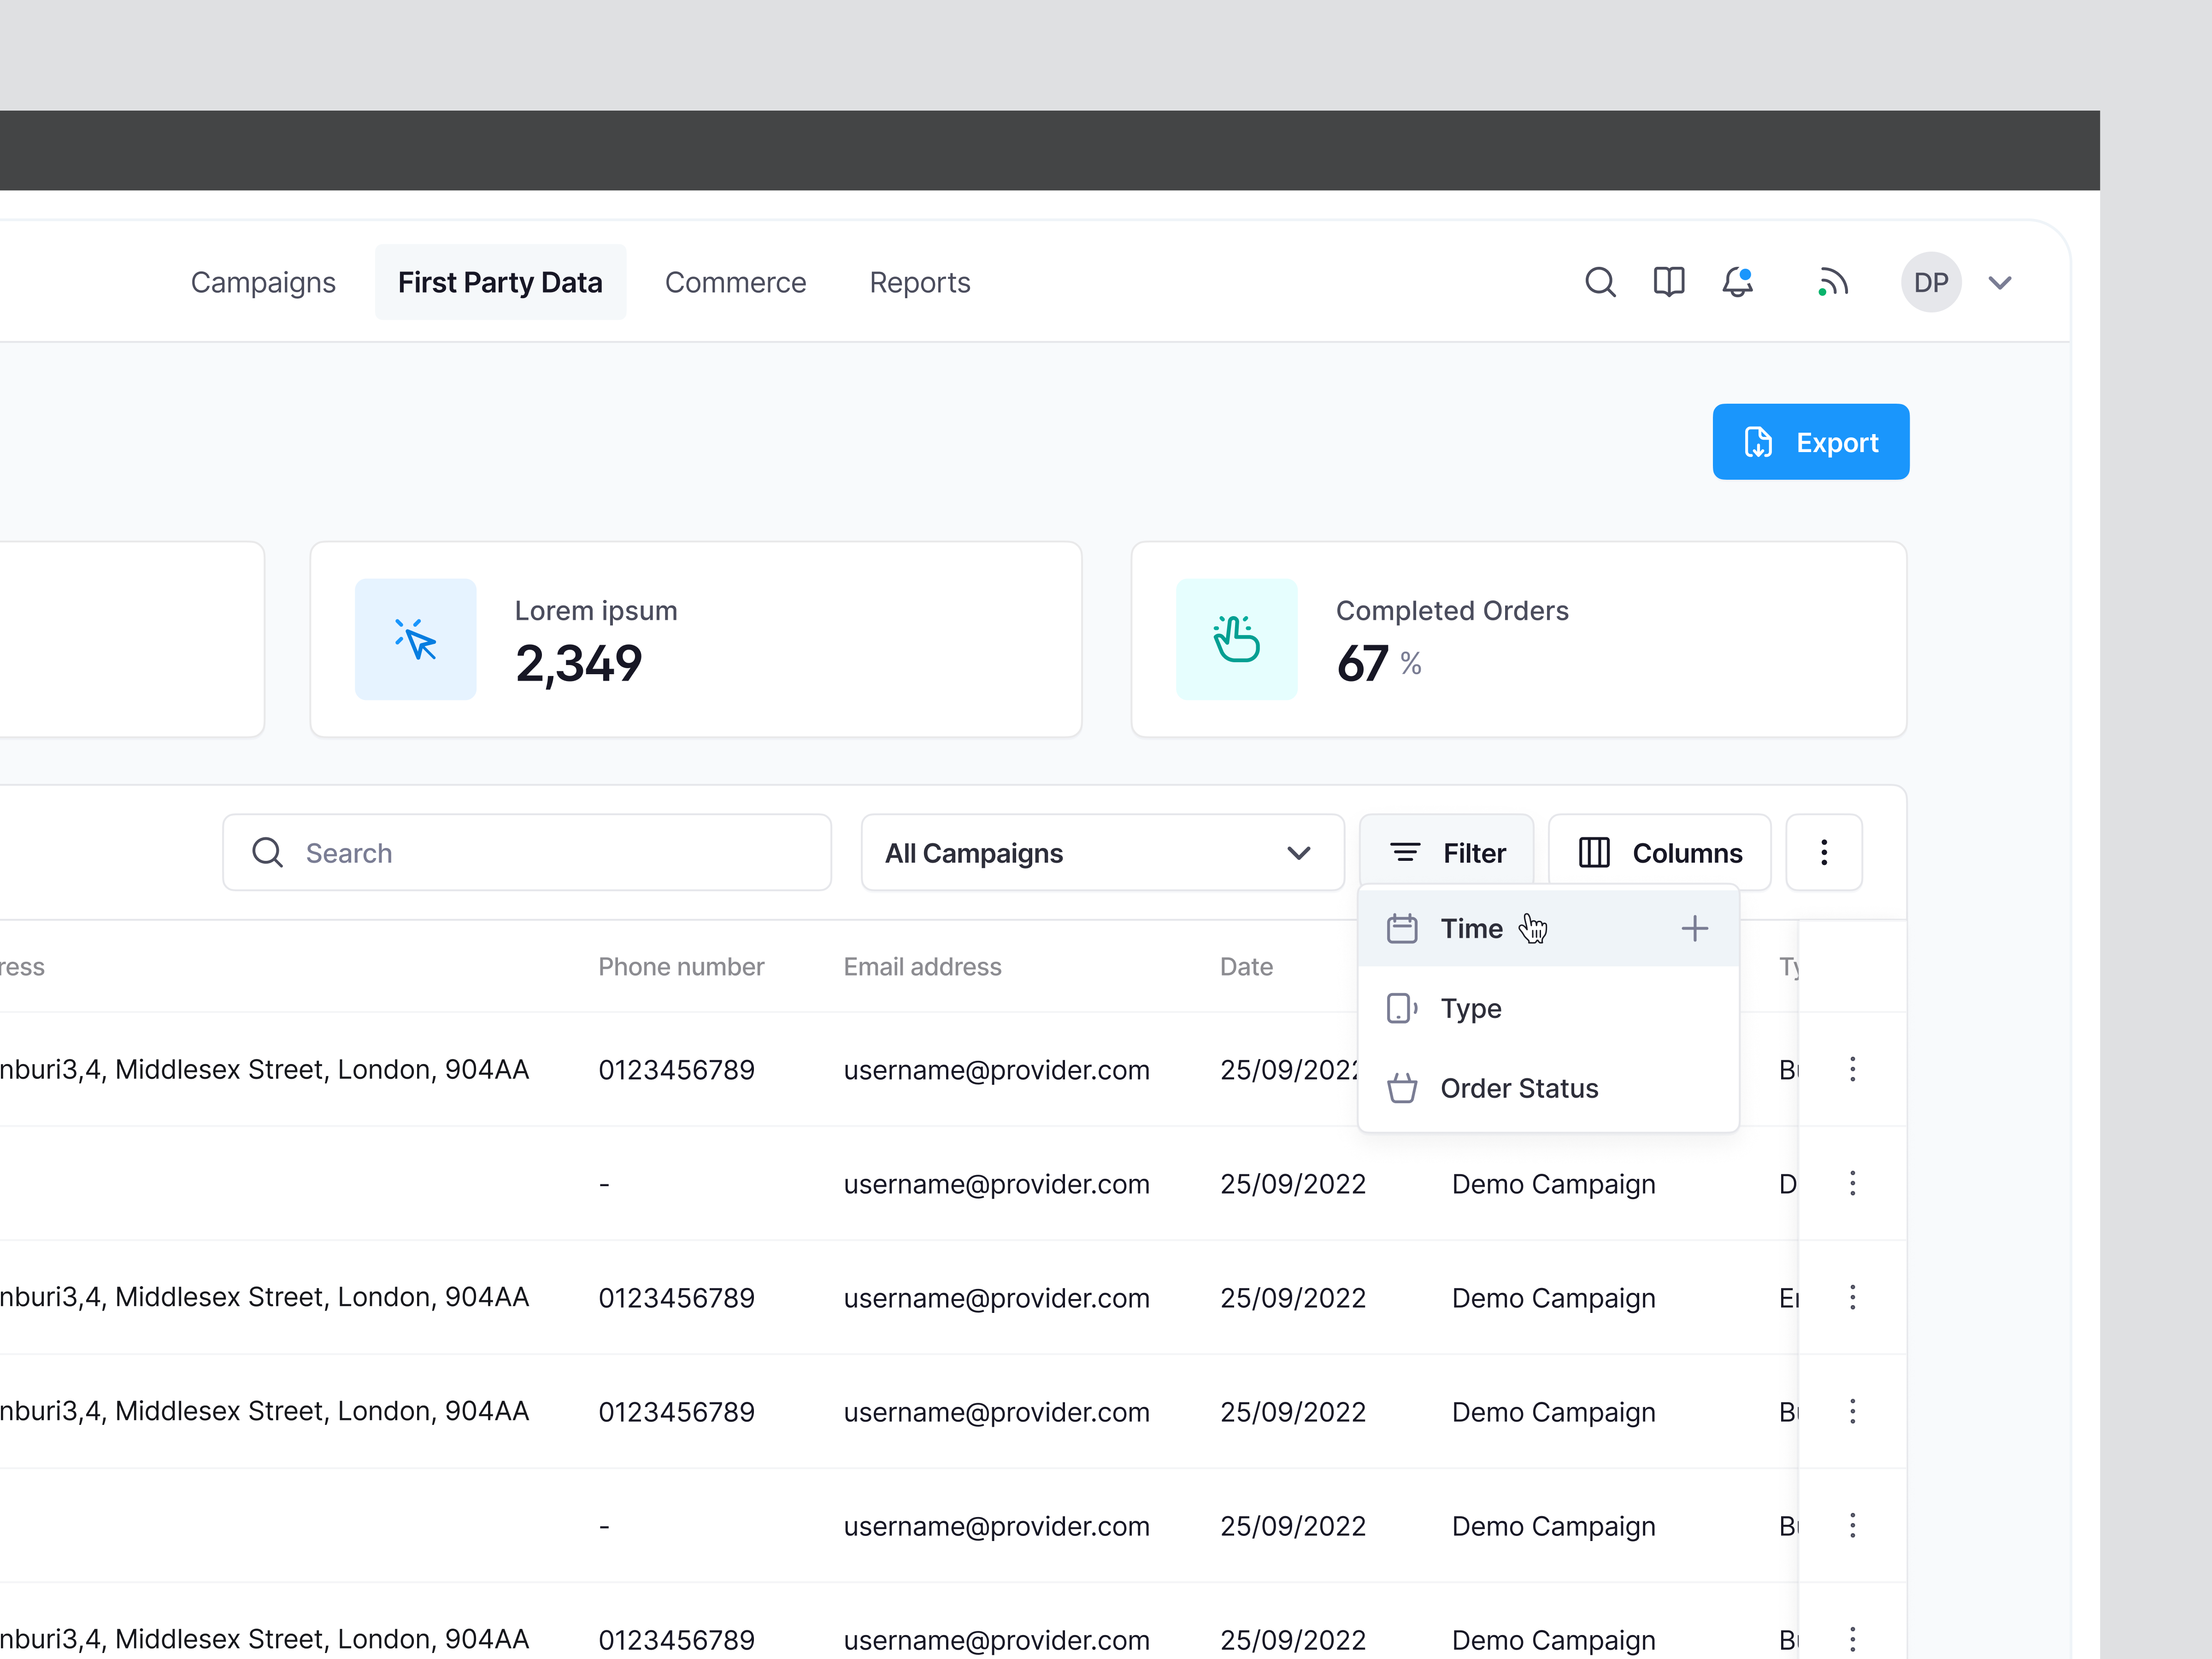Click the Date column header

click(1246, 967)
